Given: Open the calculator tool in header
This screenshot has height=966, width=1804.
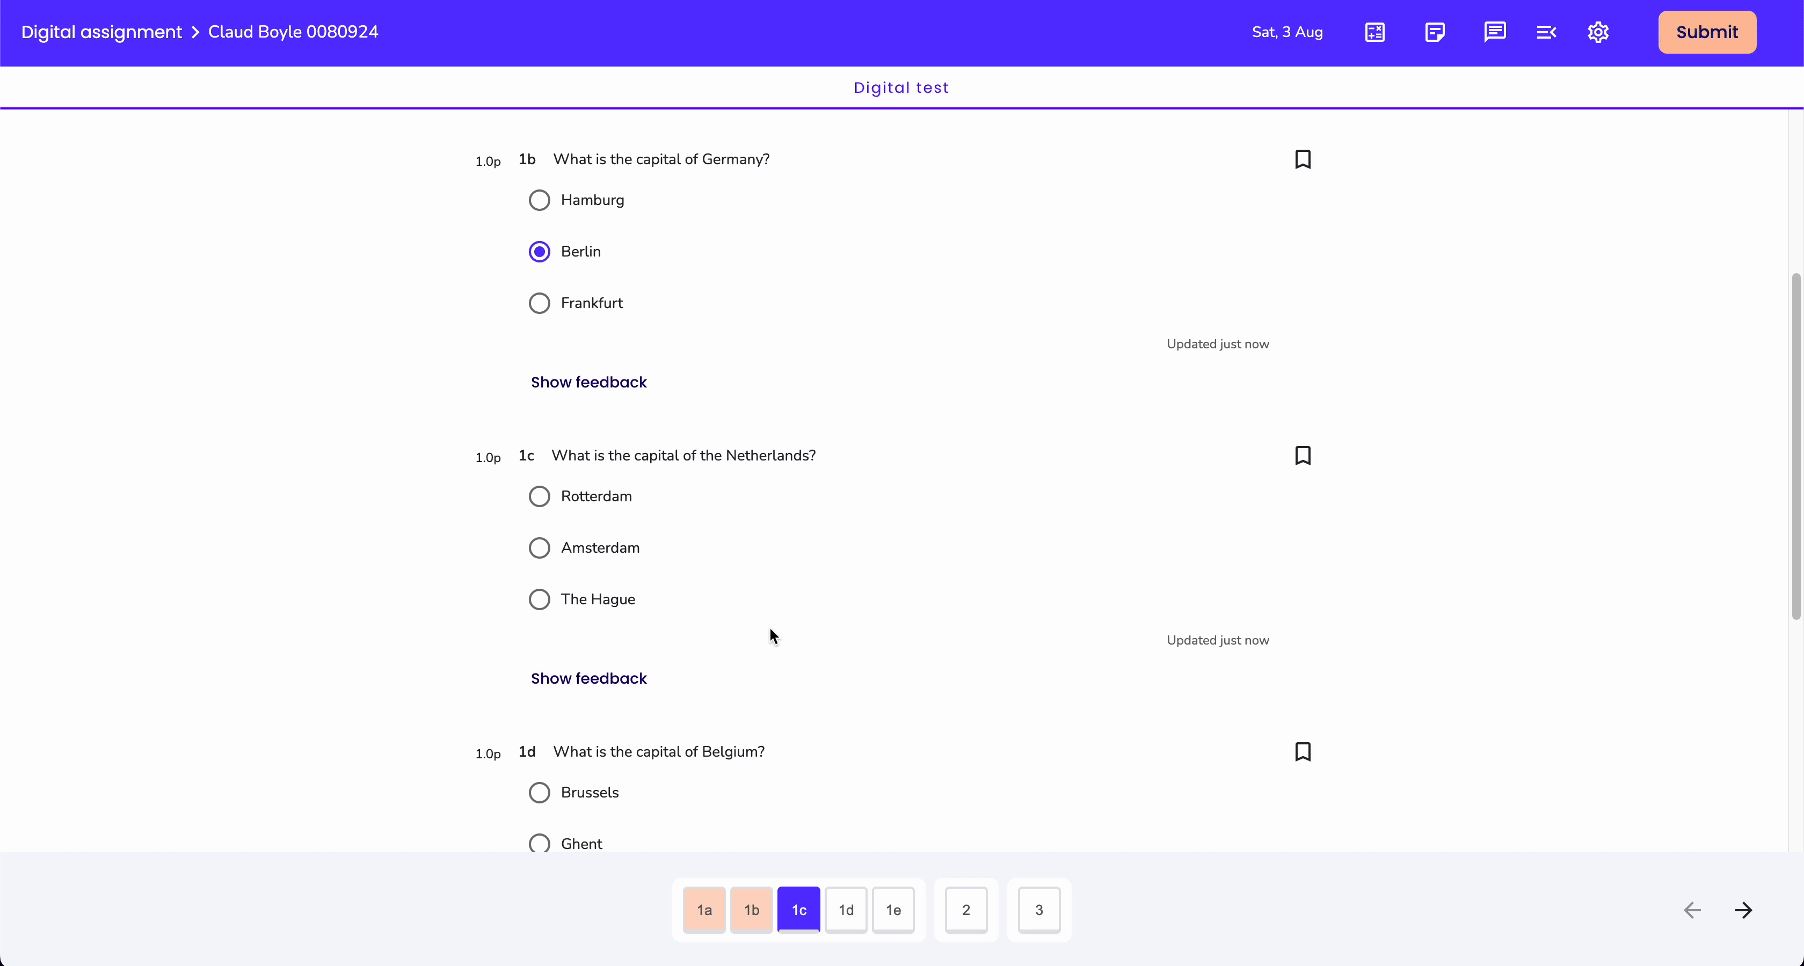Looking at the screenshot, I should pyautogui.click(x=1374, y=32).
